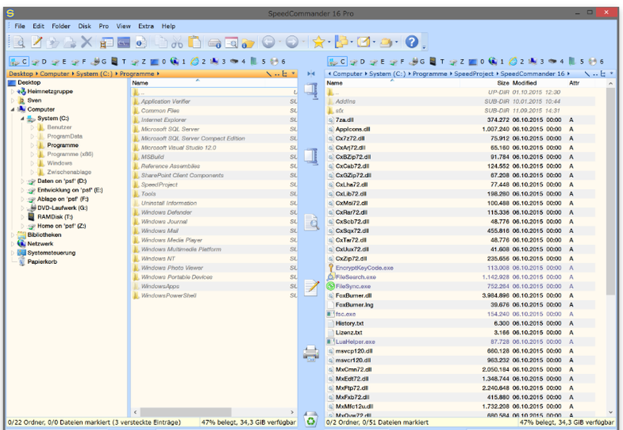Click the View file toolbar icon
623x430 pixels.
coord(19,42)
